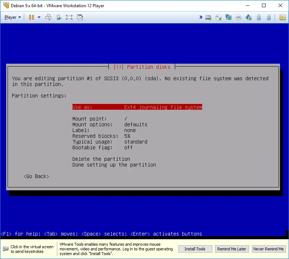Select 'Done setting up the partition'
The width and height of the screenshot is (289, 259).
coord(114,165)
